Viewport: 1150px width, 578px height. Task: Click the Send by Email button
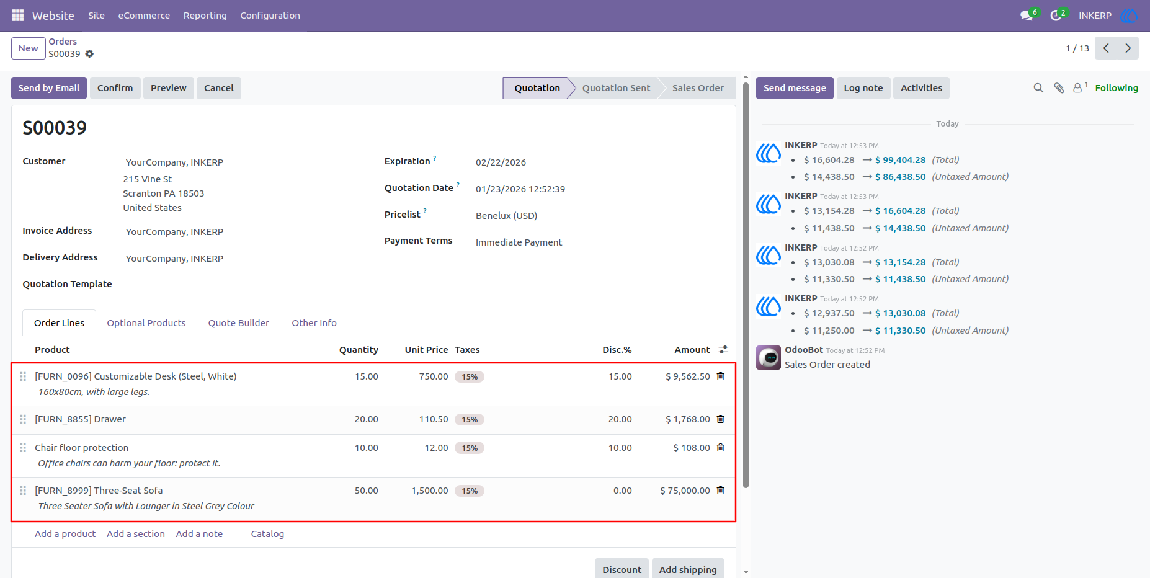pyautogui.click(x=49, y=88)
